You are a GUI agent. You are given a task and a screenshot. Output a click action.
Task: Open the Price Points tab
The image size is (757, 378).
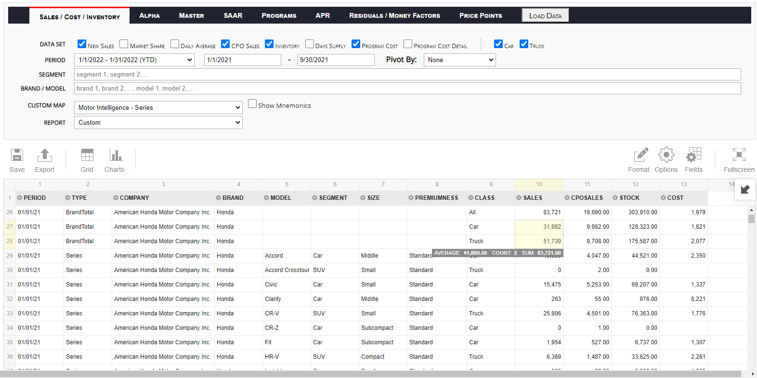click(481, 15)
